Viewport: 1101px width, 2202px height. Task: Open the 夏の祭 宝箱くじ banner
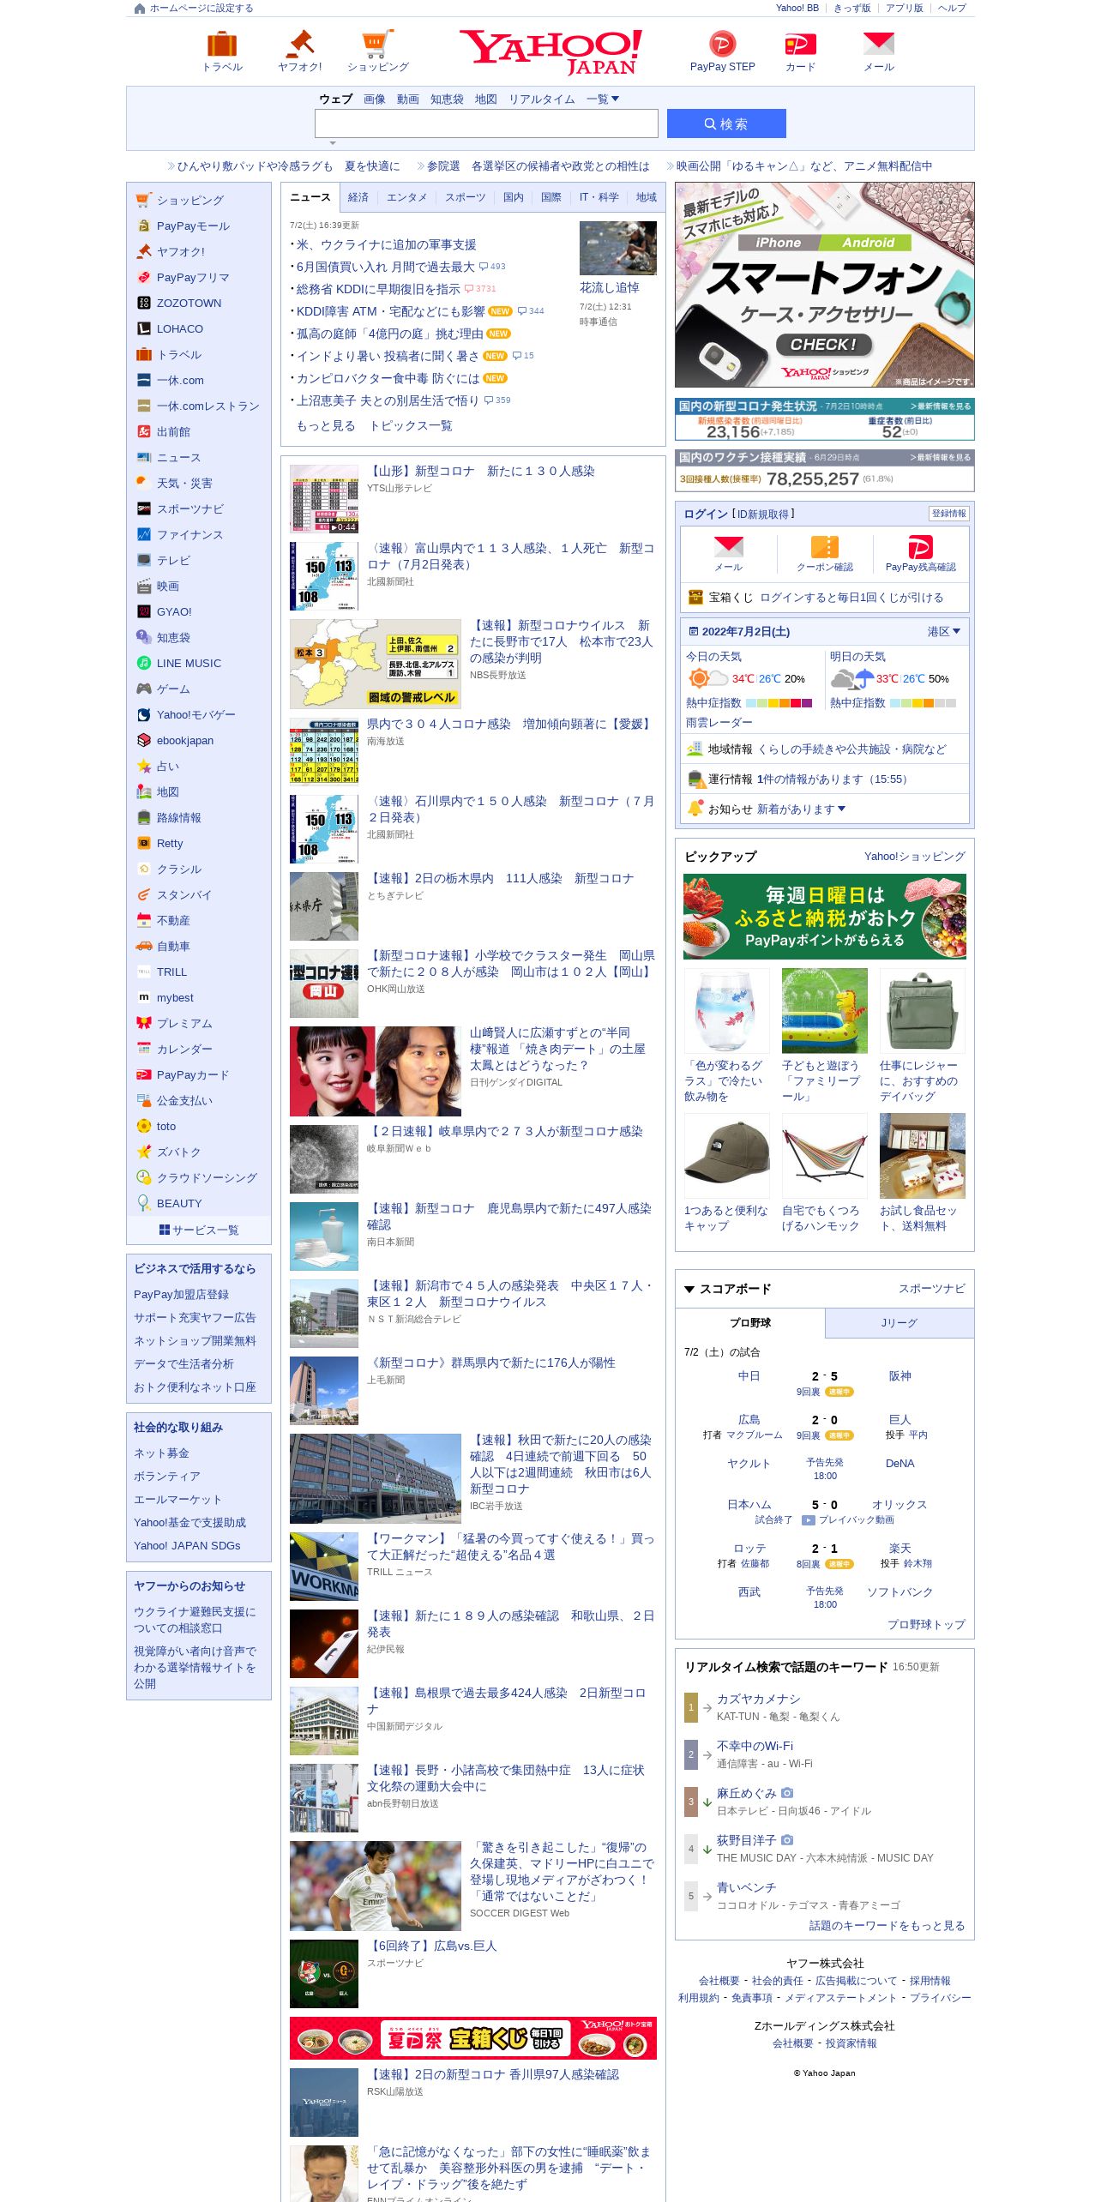473,2038
